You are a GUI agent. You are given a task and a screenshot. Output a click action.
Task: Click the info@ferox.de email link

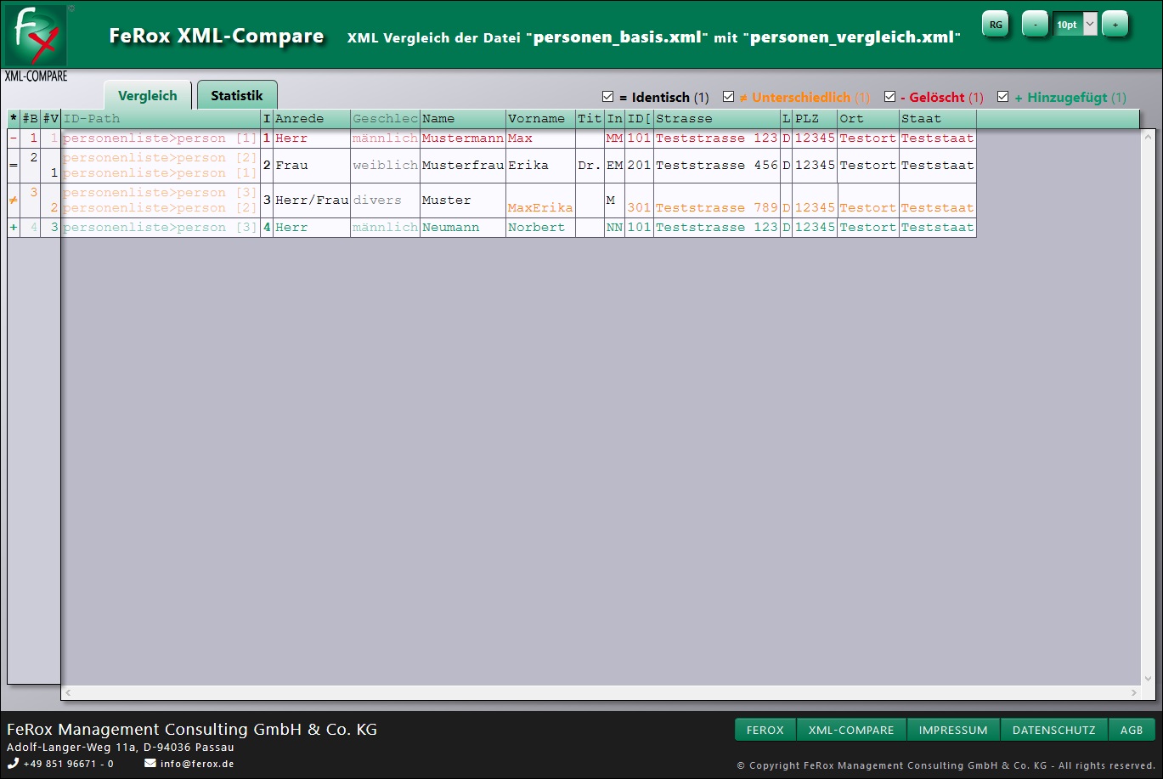(197, 764)
